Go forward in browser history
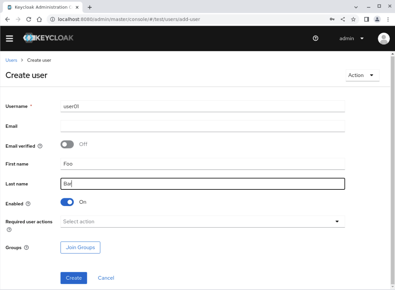 point(18,20)
